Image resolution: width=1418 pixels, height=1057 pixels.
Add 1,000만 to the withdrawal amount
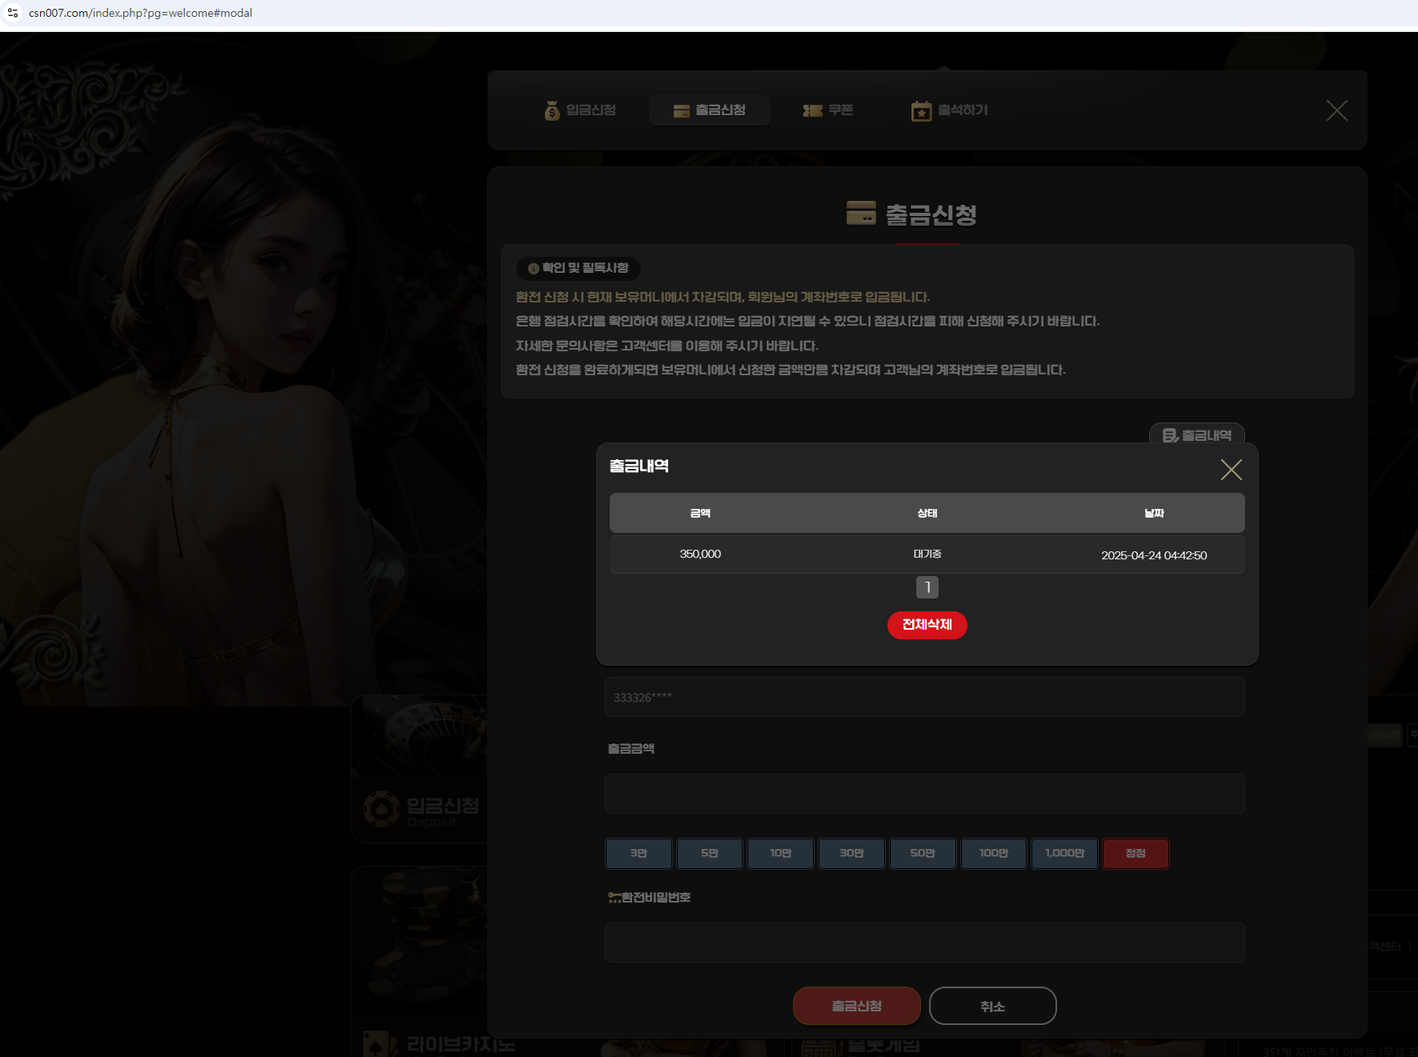tap(1064, 854)
